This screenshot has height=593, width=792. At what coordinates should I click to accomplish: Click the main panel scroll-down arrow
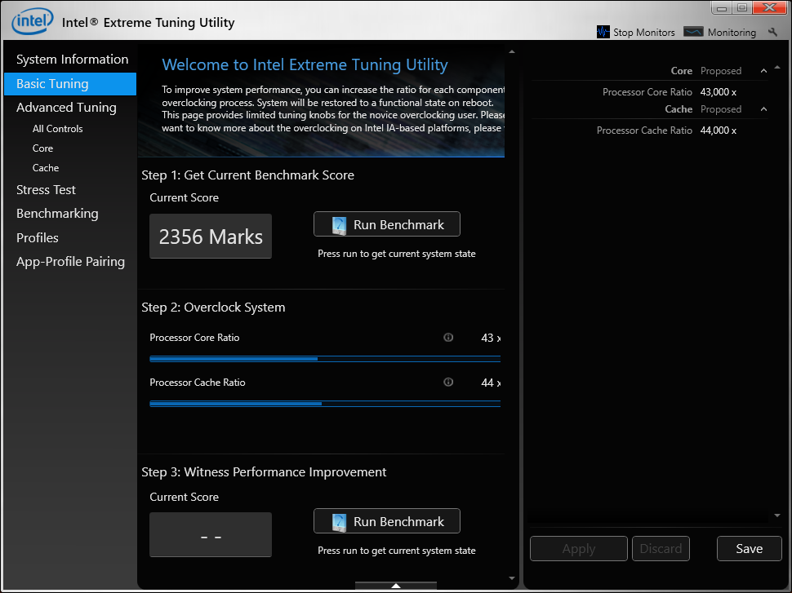(x=512, y=578)
